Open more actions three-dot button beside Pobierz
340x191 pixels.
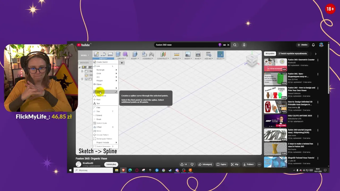click(259, 164)
